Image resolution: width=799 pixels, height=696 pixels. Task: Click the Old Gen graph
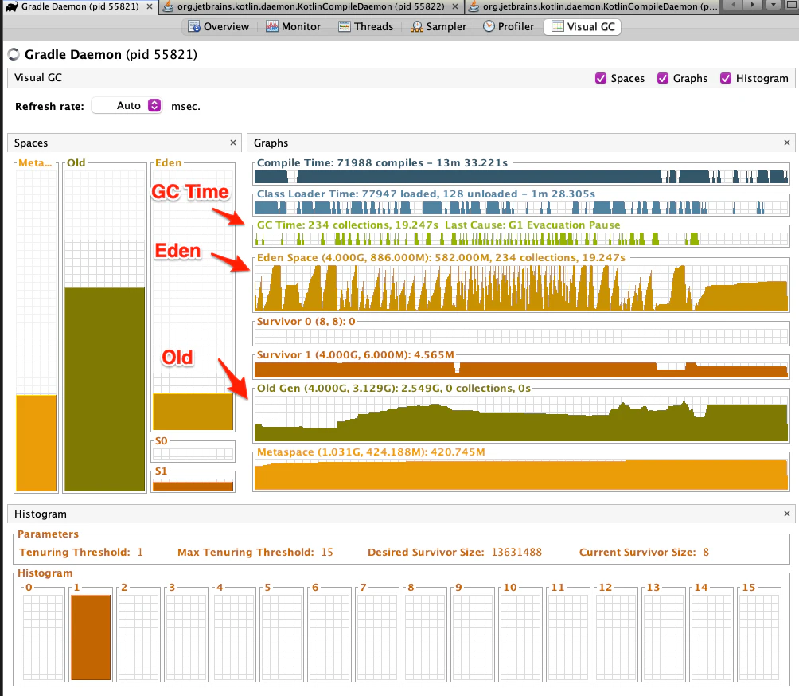click(x=521, y=418)
